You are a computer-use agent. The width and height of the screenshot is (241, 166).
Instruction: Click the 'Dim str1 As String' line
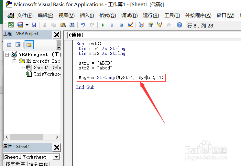coord(102,48)
